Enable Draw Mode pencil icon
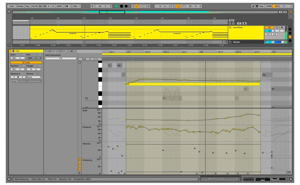This screenshot has width=300, height=185. click(253, 6)
